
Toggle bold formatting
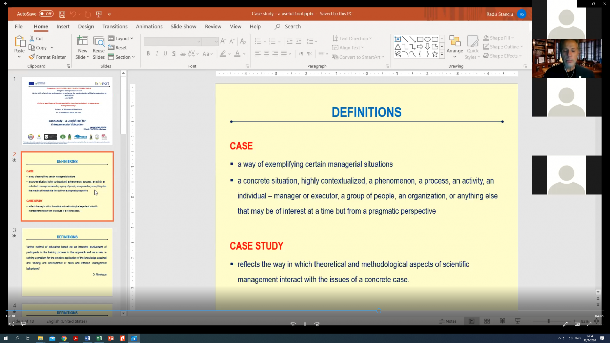click(x=148, y=53)
